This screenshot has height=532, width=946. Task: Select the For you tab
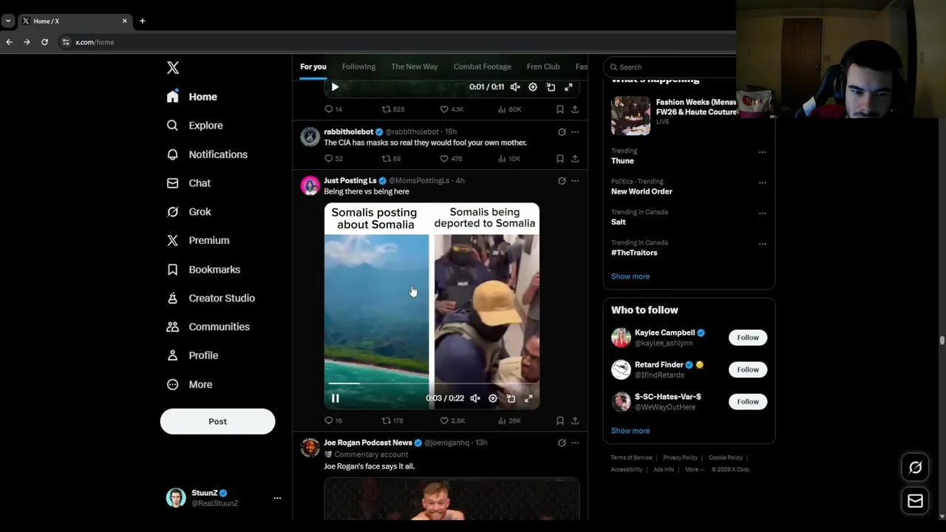tap(313, 66)
